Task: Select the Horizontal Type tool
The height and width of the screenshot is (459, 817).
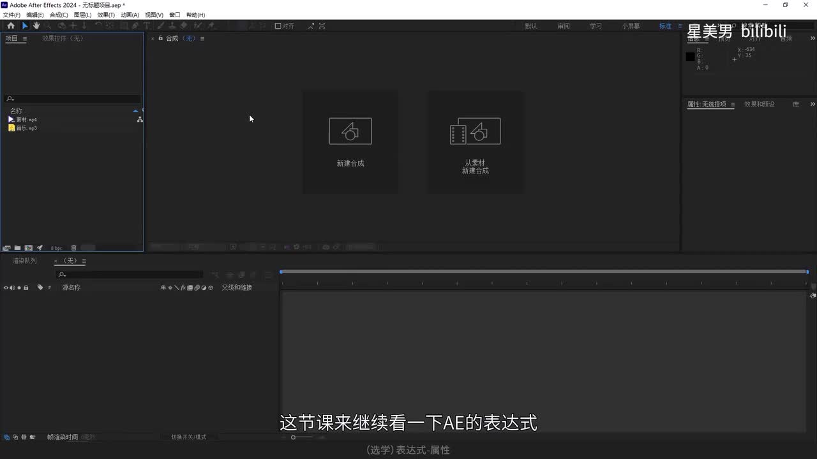Action: tap(146, 25)
